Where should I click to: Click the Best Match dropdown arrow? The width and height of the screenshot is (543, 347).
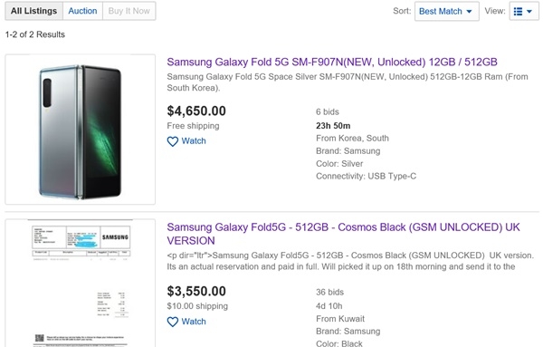pyautogui.click(x=469, y=12)
